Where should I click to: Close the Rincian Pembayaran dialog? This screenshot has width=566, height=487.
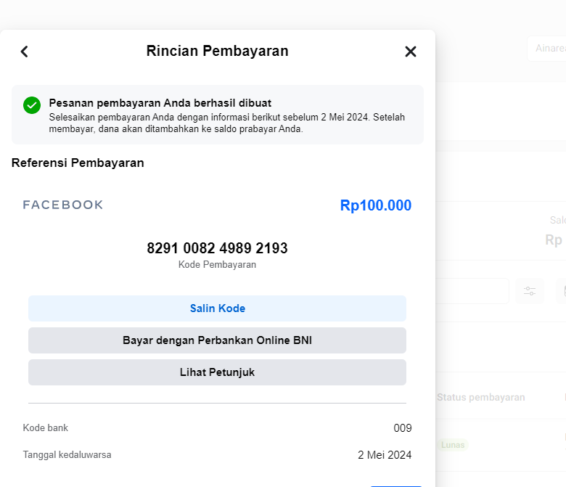point(411,52)
